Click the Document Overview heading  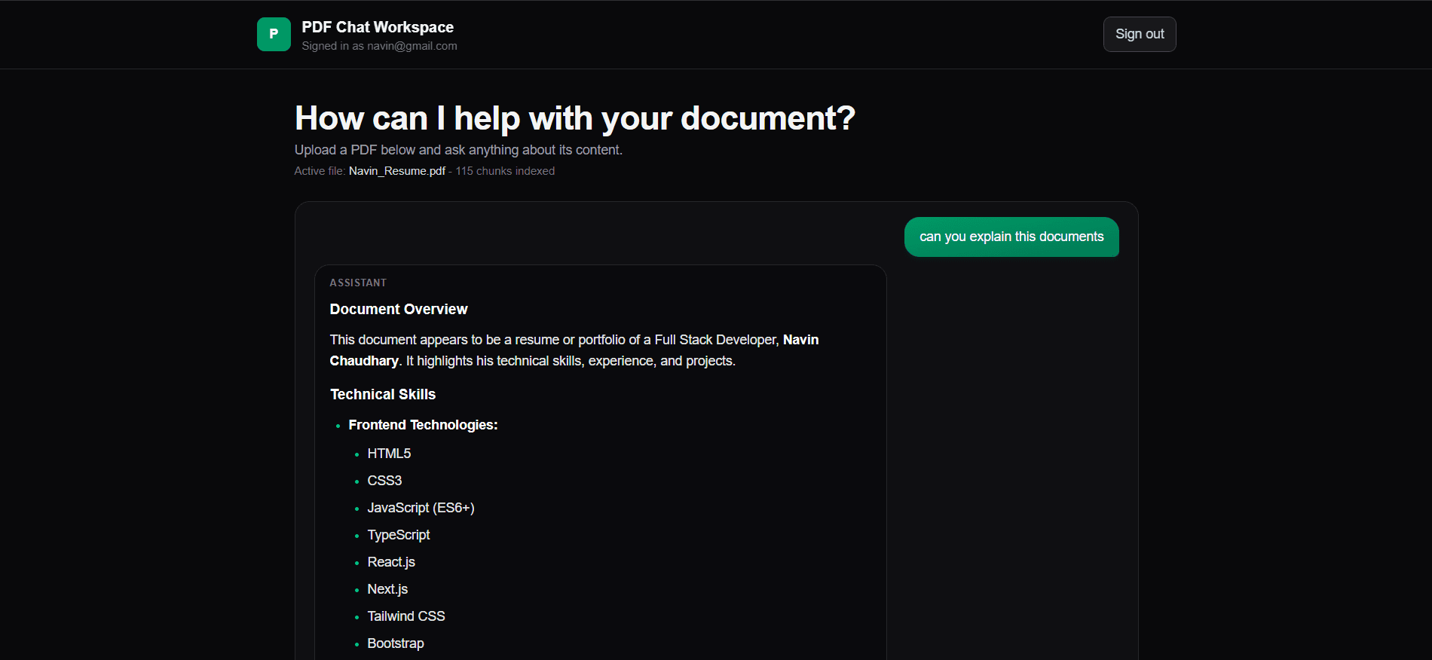coord(399,309)
